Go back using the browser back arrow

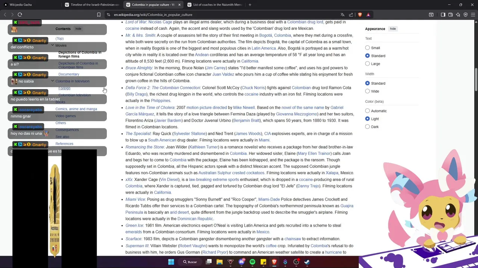(x=5, y=15)
